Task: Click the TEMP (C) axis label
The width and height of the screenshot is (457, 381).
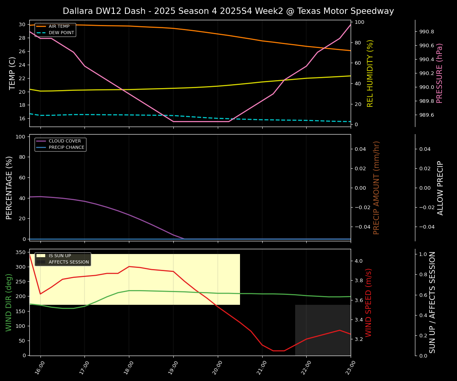Action: coord(12,73)
